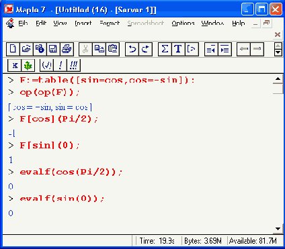Open the Insert menu
This screenshot has height=249, width=285.
83,23
